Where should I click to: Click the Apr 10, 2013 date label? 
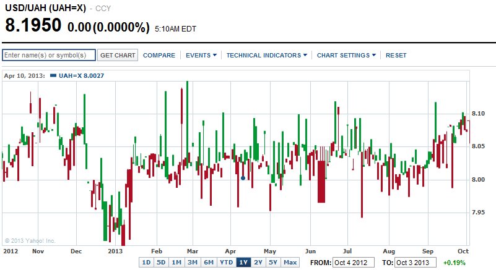coord(24,76)
